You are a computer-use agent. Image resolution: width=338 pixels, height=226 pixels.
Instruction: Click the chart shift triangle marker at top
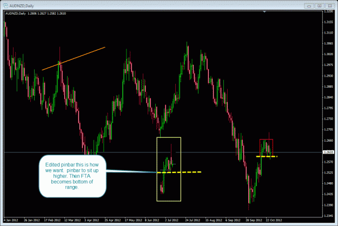click(264, 12)
